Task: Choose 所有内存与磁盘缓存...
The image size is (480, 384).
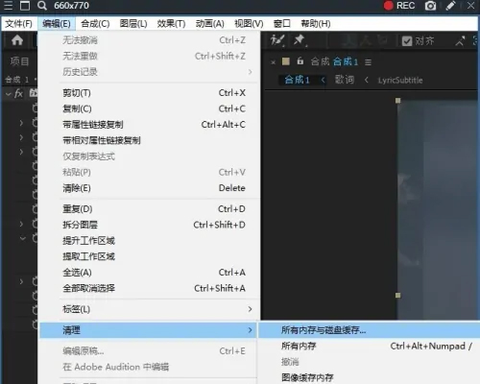Action: pyautogui.click(x=369, y=330)
